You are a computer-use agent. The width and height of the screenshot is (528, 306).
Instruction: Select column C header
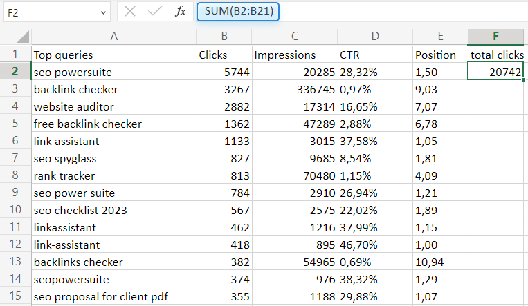tap(295, 36)
